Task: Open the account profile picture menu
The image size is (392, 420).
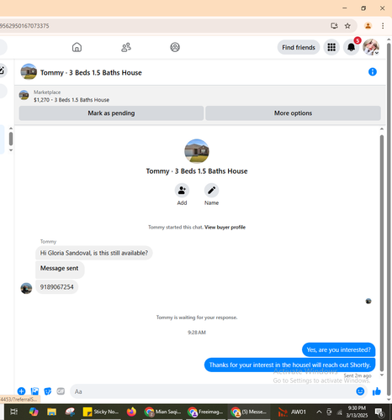Action: 371,47
